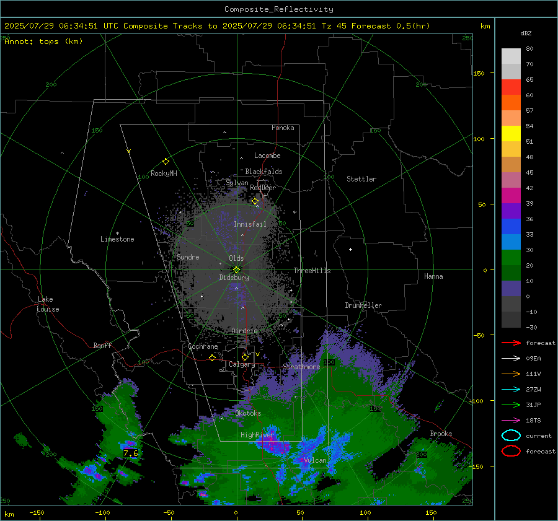
Task: Click the Olds label
Action: click(x=236, y=258)
